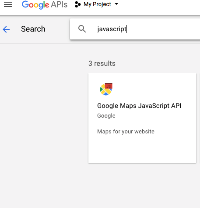
Task: Click the red JS badge on map icon
Action: 109,86
